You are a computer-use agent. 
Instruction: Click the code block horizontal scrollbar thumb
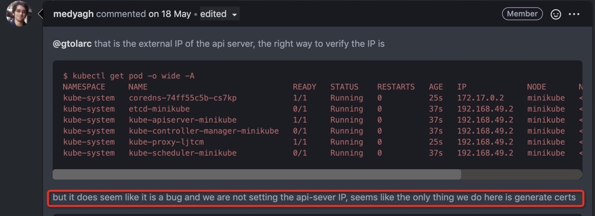(x=257, y=174)
